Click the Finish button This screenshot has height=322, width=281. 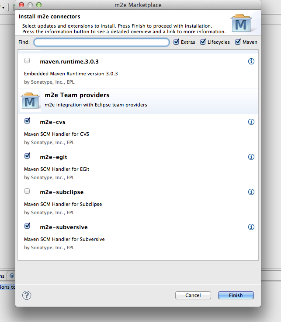pyautogui.click(x=236, y=295)
